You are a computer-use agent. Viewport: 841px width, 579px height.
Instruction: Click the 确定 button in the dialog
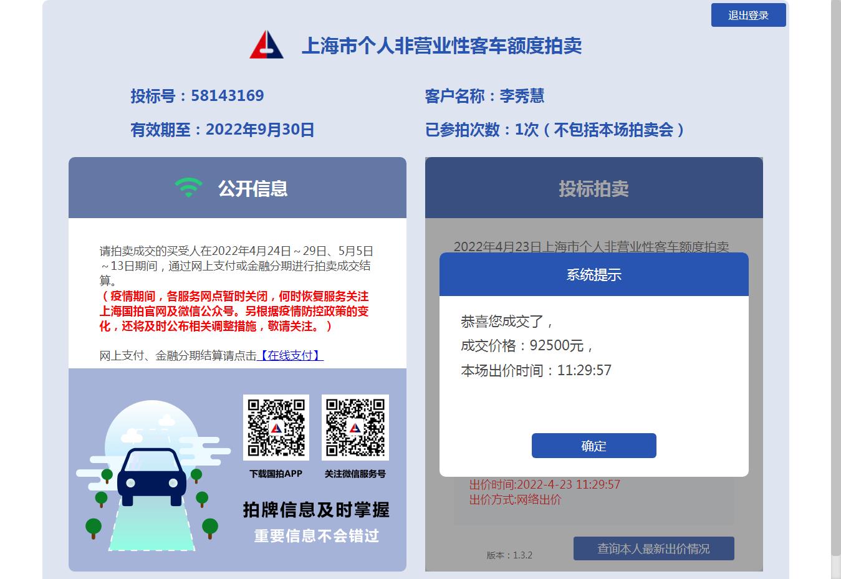point(594,446)
